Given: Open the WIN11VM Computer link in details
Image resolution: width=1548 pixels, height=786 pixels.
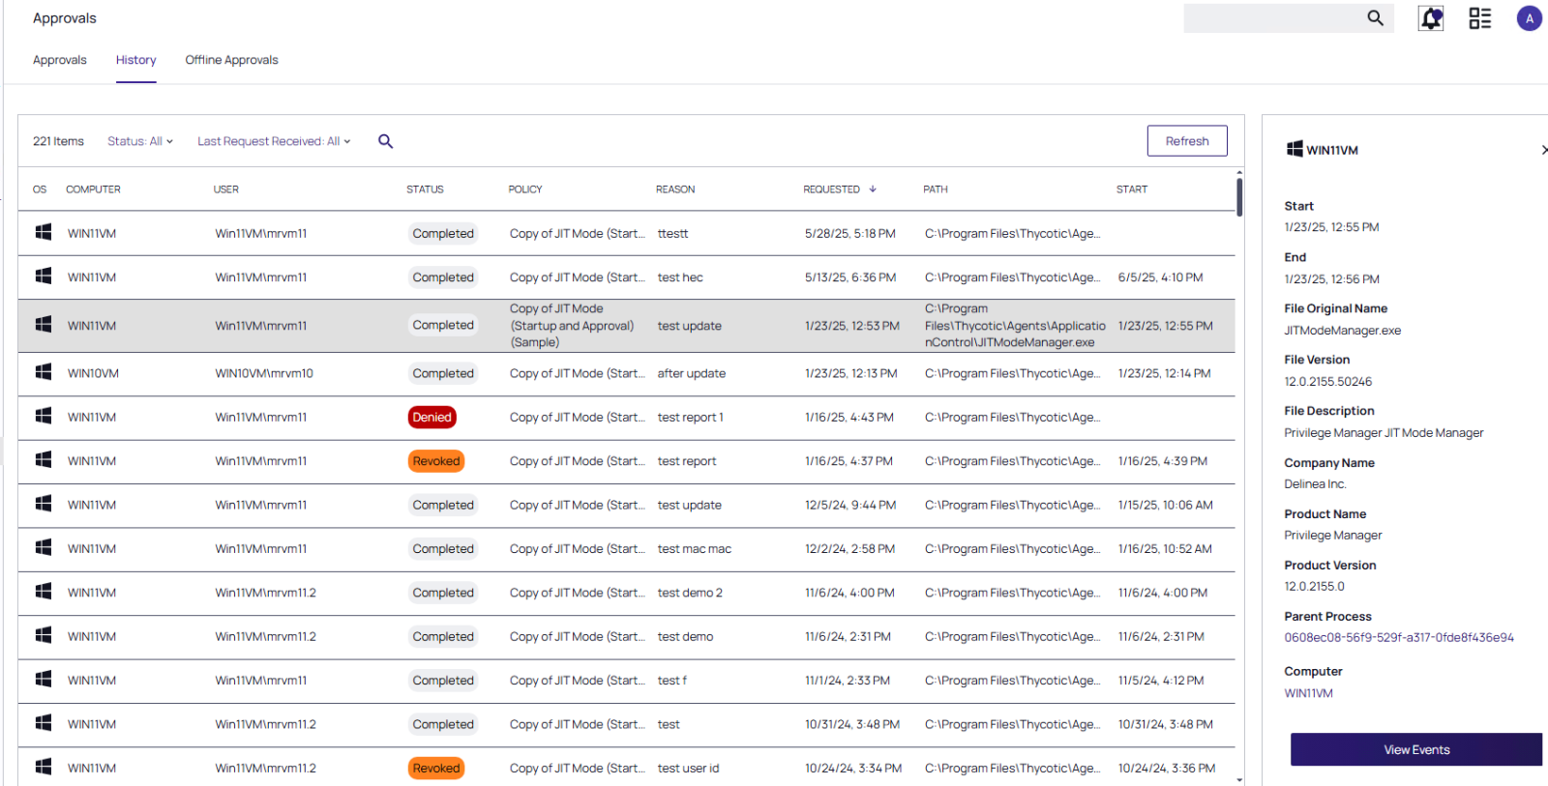Looking at the screenshot, I should (x=1308, y=693).
